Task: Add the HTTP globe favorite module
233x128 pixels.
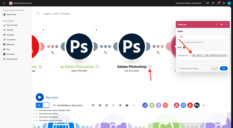Action: 183,105
